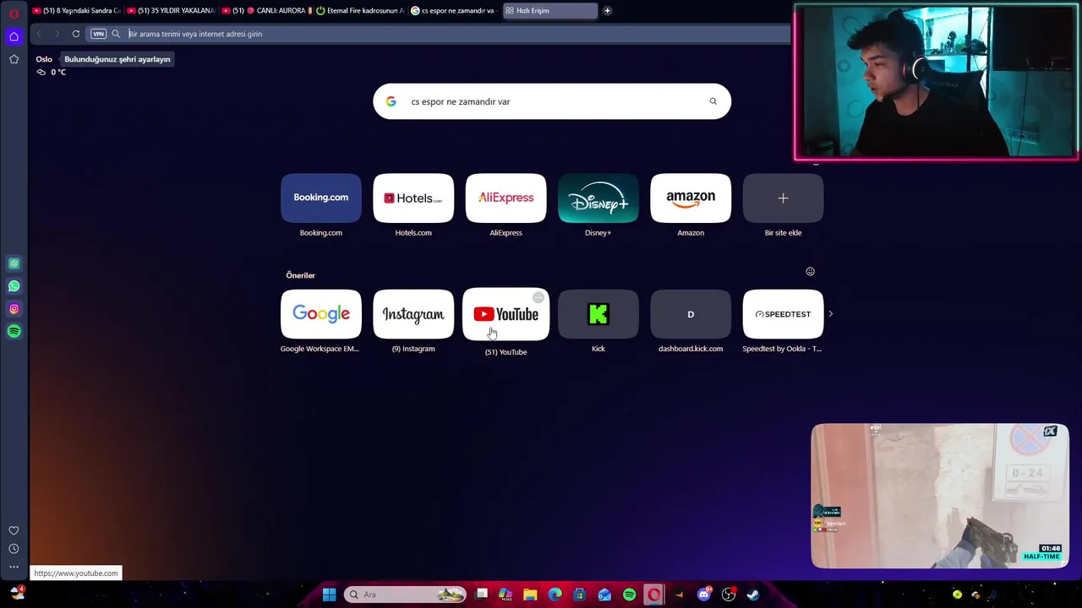
Task: Click the smiley icon beside Öneriler
Action: coord(810,271)
